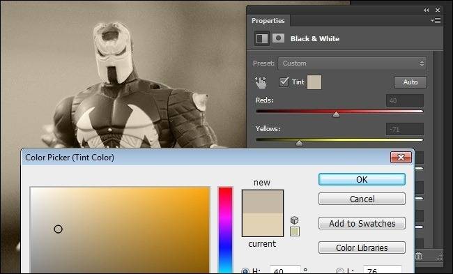The image size is (453, 274).
Task: Click the web-safe color cube warning icon
Action: pyautogui.click(x=294, y=220)
